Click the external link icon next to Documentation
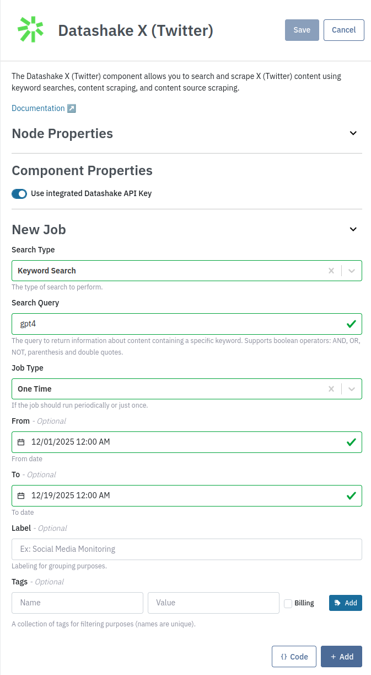This screenshot has width=371, height=675. tap(71, 108)
